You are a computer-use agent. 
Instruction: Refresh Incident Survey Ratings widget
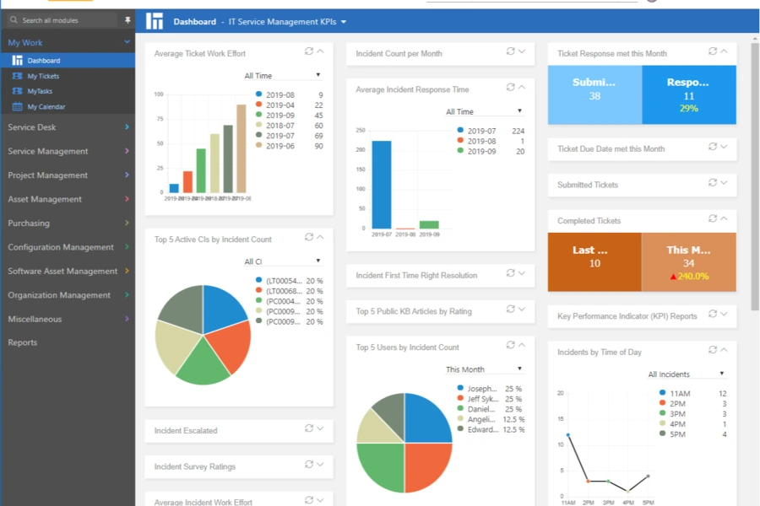point(309,465)
